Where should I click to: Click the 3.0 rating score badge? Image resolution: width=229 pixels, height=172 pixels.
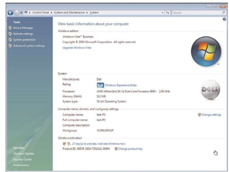(100, 85)
